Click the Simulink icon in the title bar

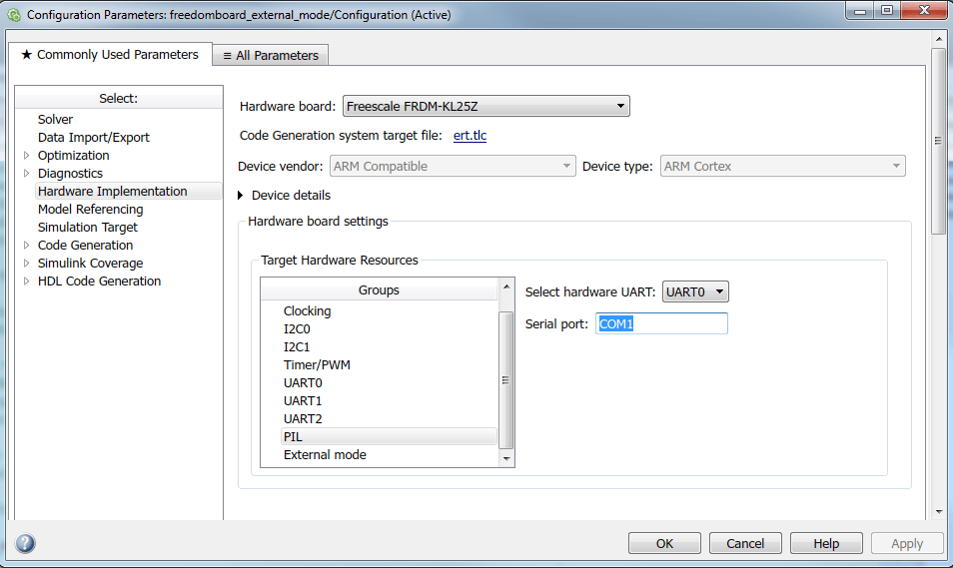(x=14, y=14)
